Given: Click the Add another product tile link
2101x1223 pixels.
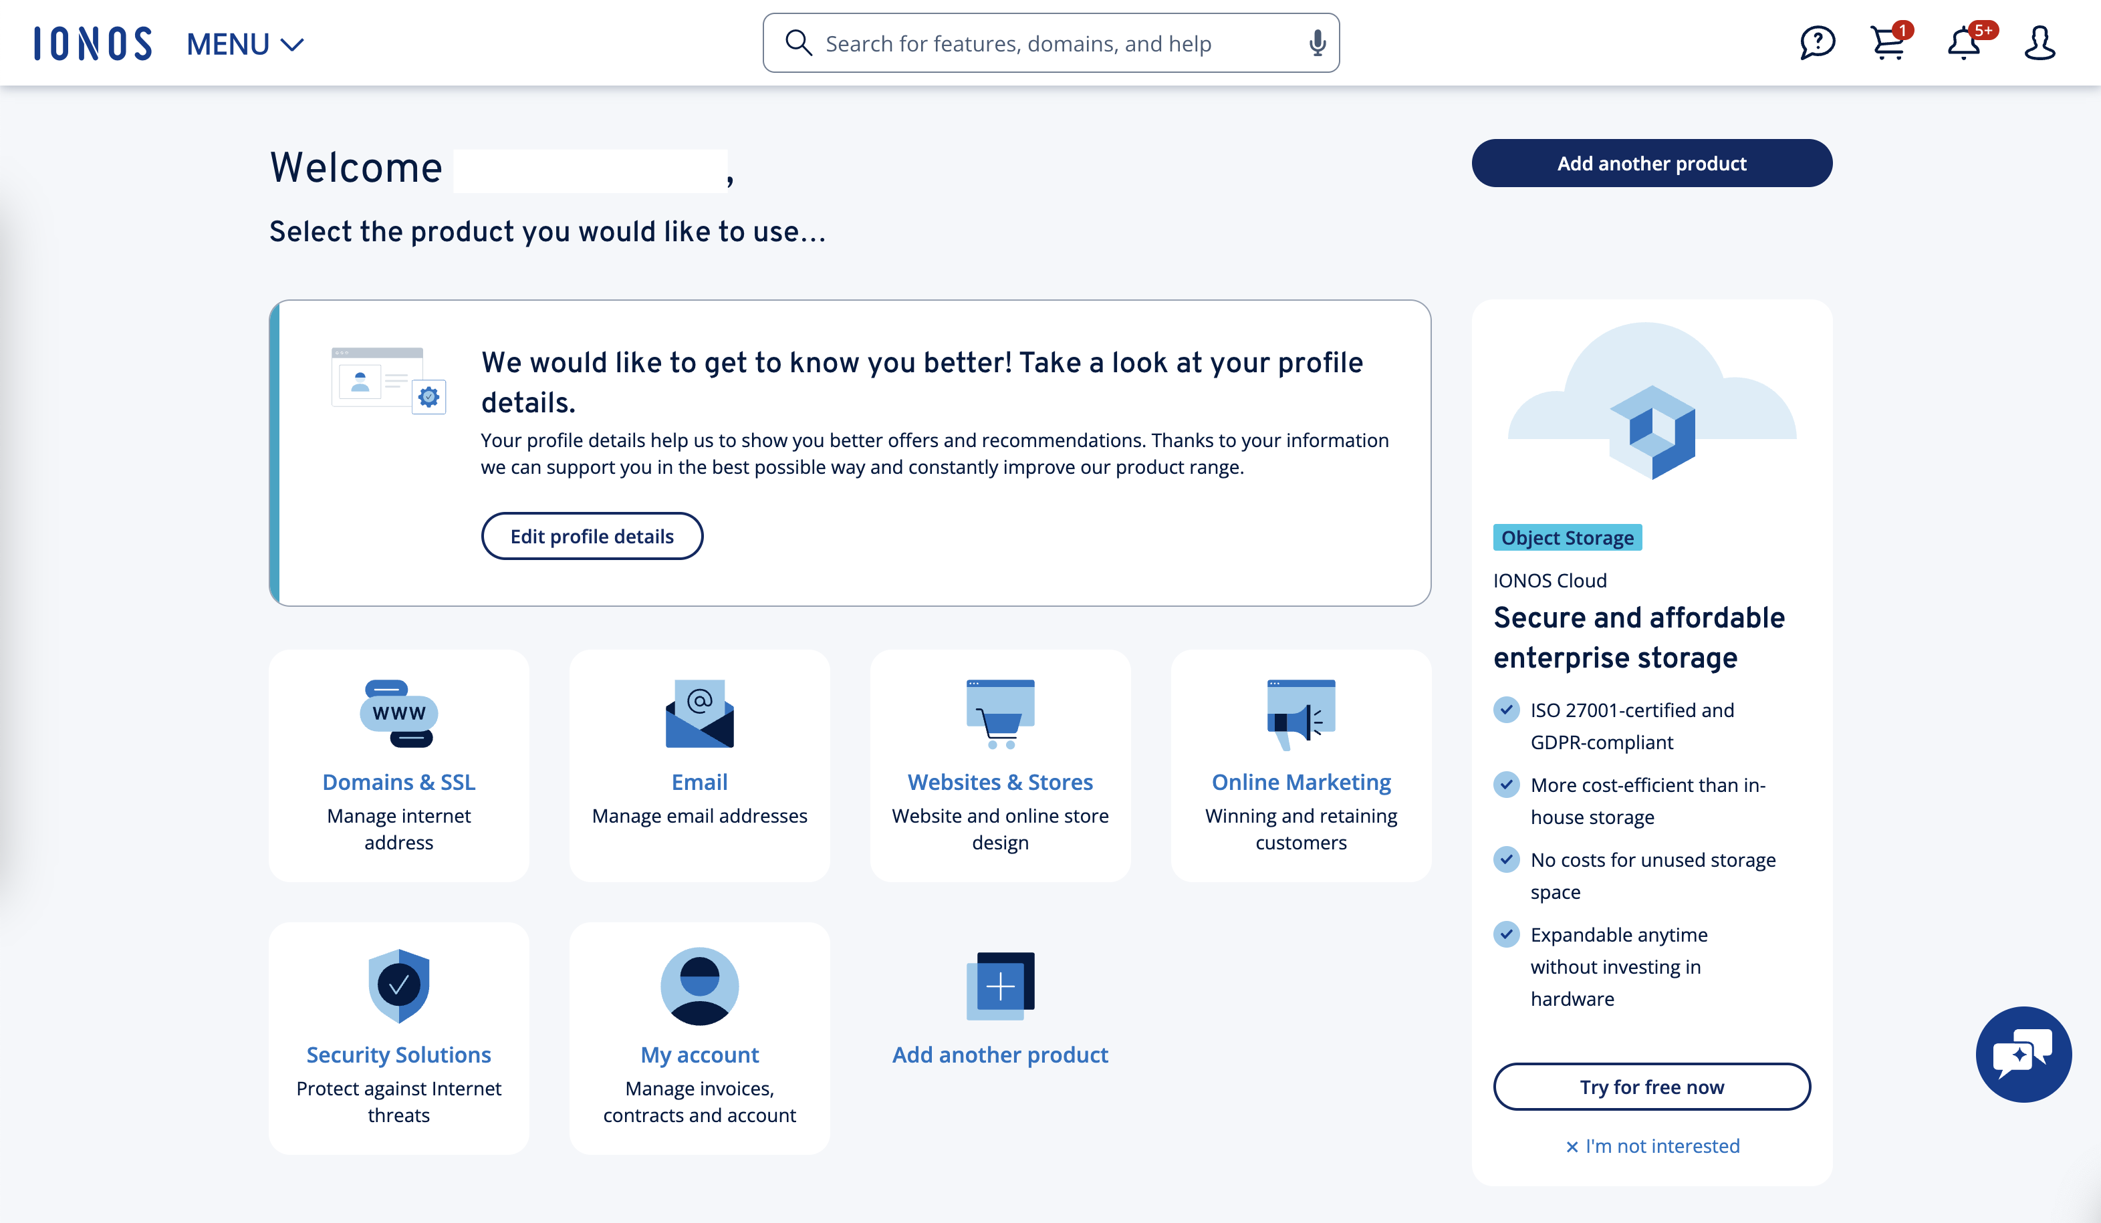Looking at the screenshot, I should (999, 1055).
